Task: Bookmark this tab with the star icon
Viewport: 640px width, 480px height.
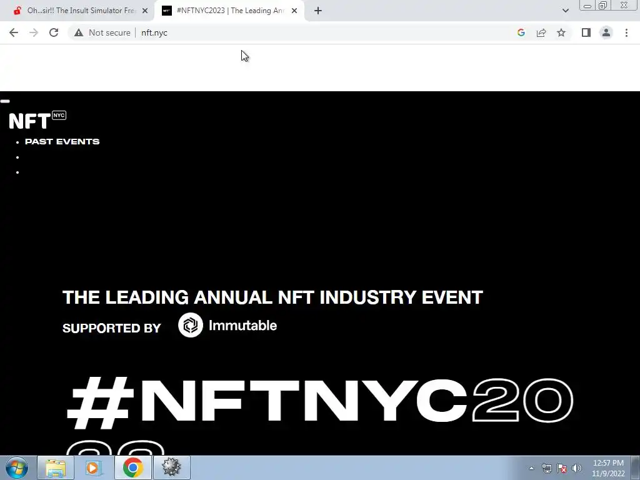Action: (561, 32)
